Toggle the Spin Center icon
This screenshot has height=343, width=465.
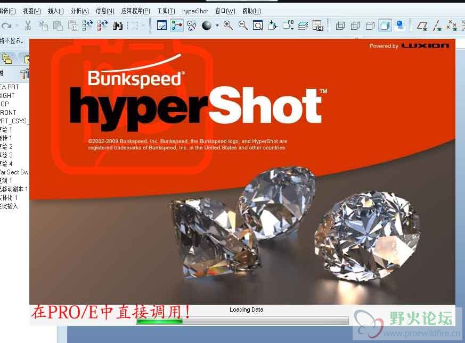pos(177,26)
